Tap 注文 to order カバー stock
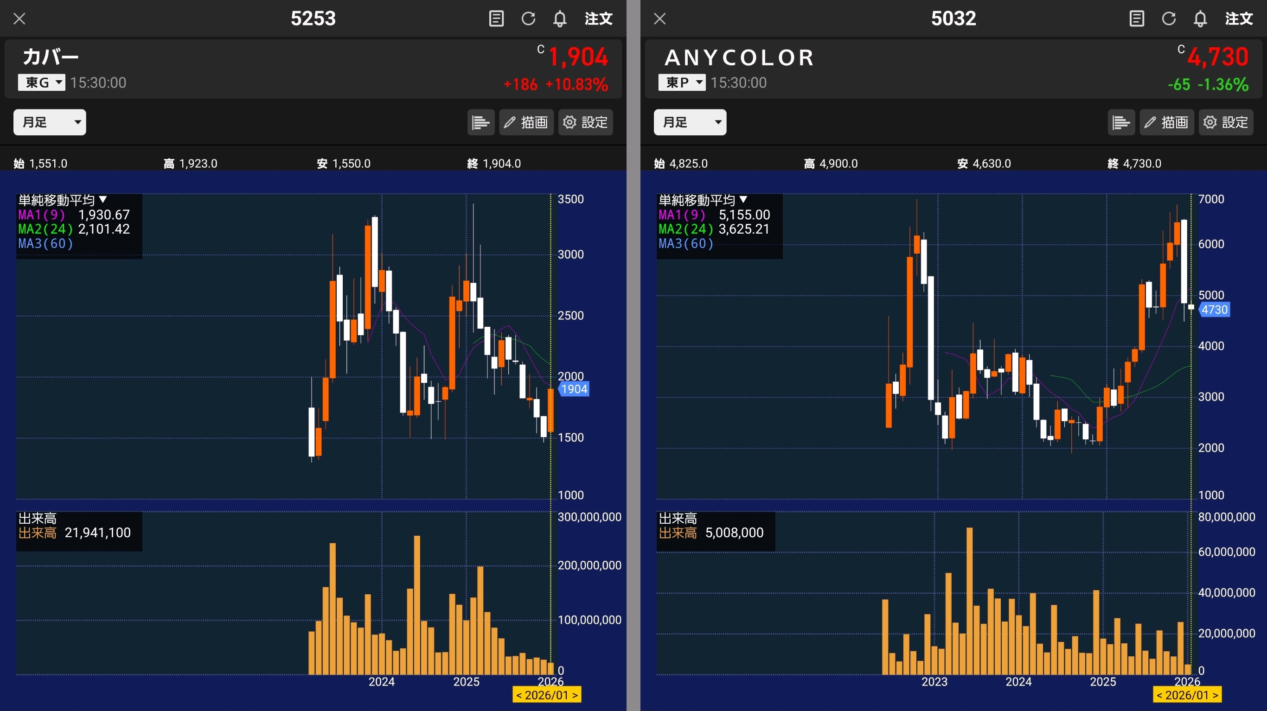The width and height of the screenshot is (1267, 711). pyautogui.click(x=598, y=19)
